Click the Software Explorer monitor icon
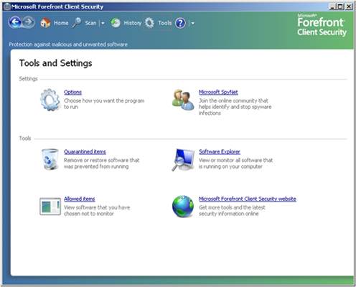Viewport: 356px width, 287px height. 183,159
